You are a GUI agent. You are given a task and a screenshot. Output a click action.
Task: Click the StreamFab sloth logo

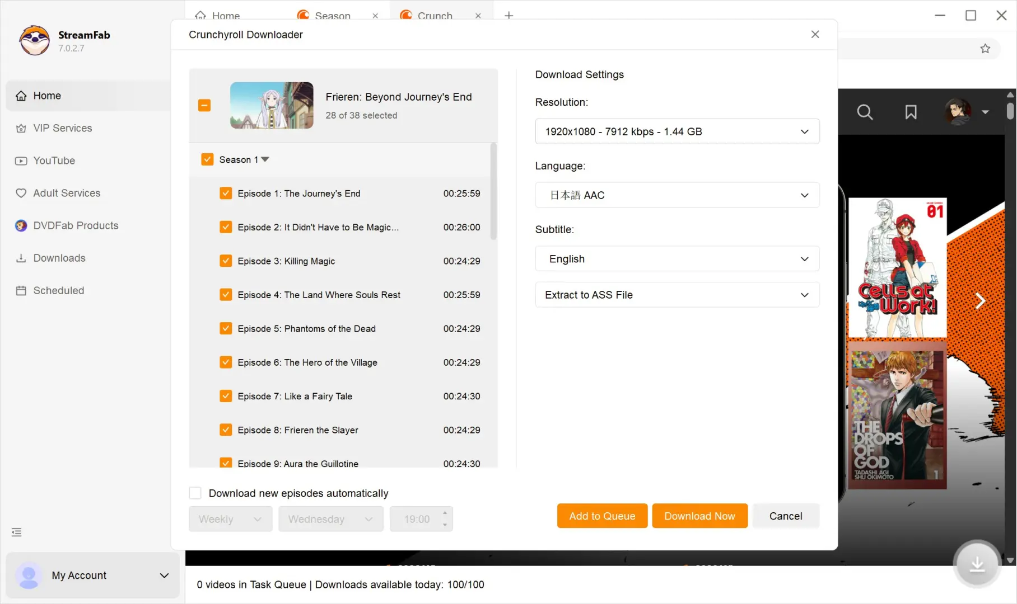click(35, 40)
